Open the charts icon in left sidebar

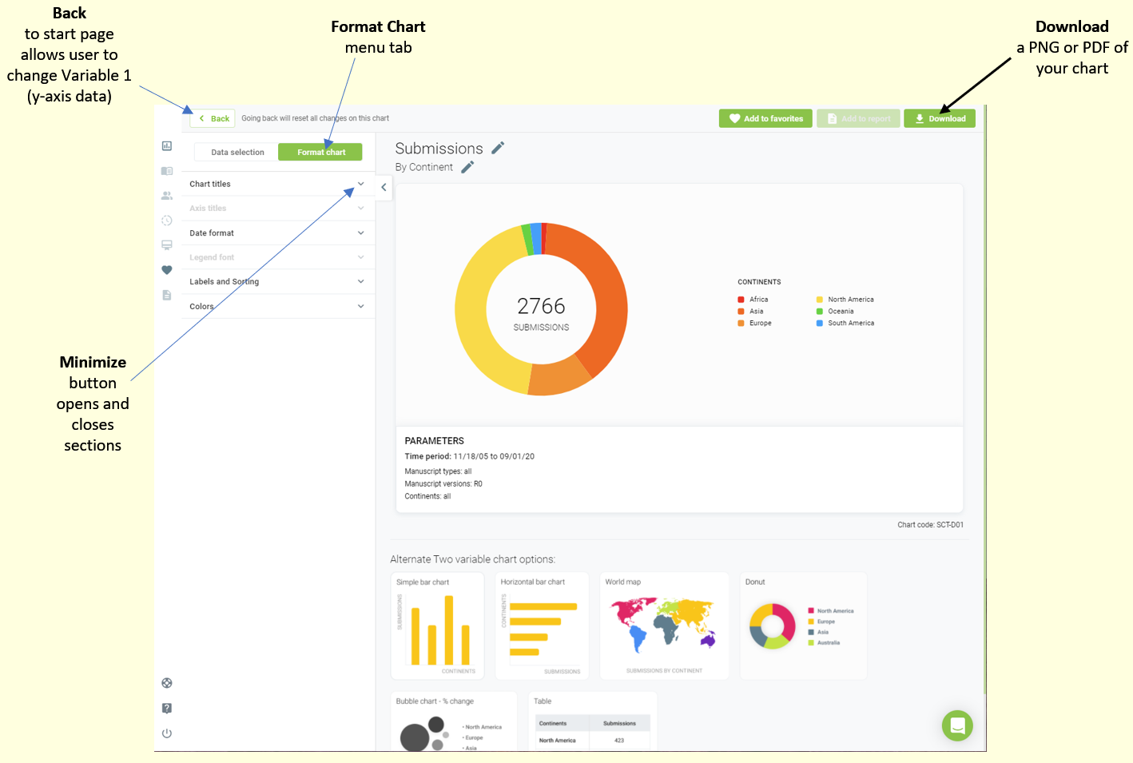pos(167,146)
